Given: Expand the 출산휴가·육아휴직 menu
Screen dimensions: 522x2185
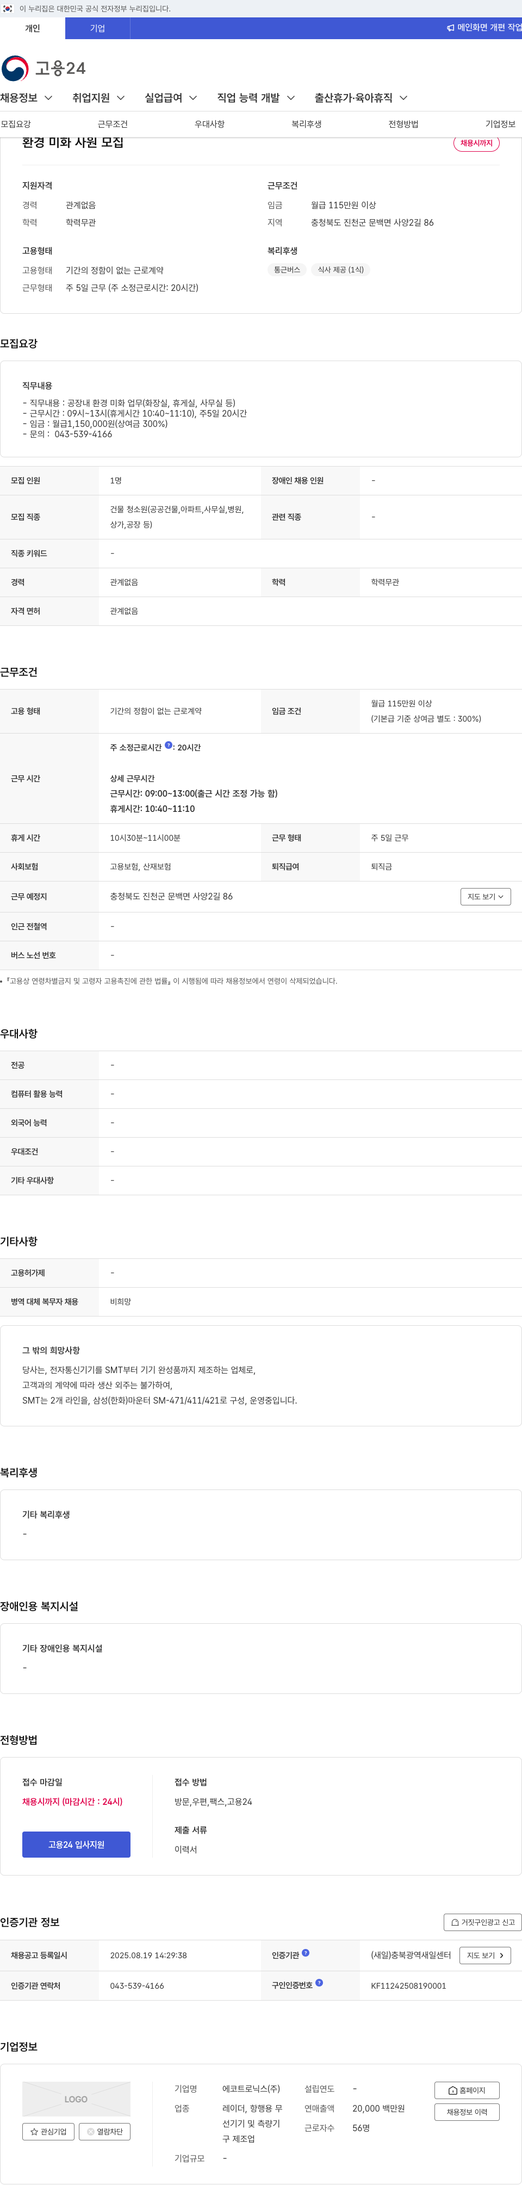Looking at the screenshot, I should 361,98.
